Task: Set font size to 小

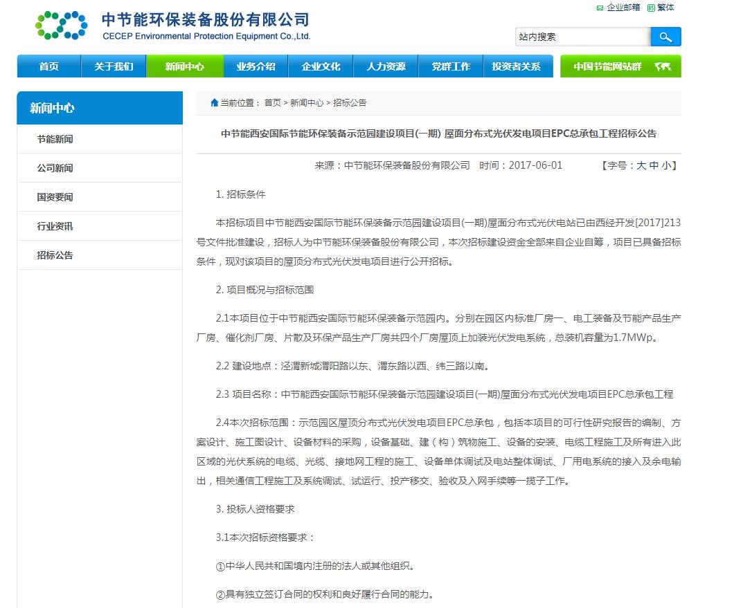Action: [666, 165]
